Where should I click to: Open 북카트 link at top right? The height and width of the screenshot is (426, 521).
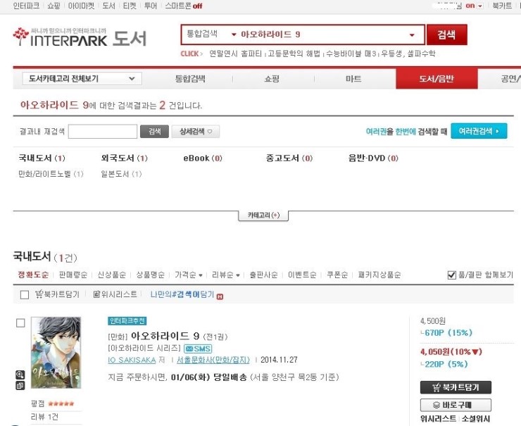[x=502, y=6]
